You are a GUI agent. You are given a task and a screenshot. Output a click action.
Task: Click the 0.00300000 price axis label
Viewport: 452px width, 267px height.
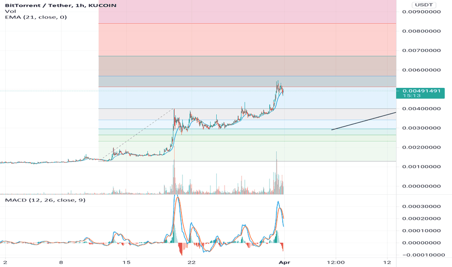point(421,128)
